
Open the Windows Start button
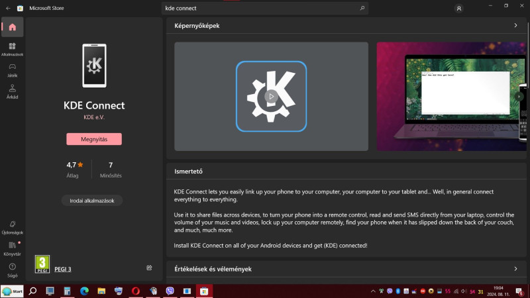(12, 291)
